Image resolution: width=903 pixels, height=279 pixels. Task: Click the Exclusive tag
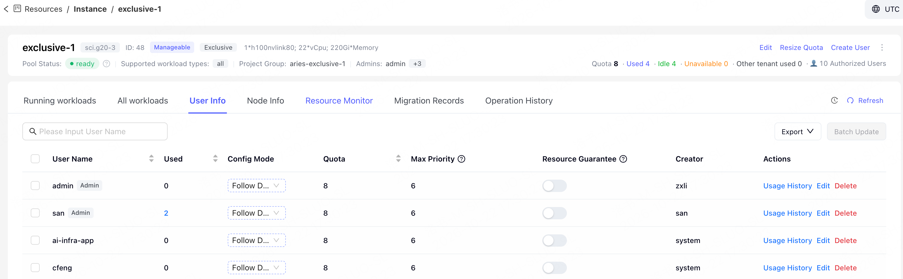tap(218, 47)
